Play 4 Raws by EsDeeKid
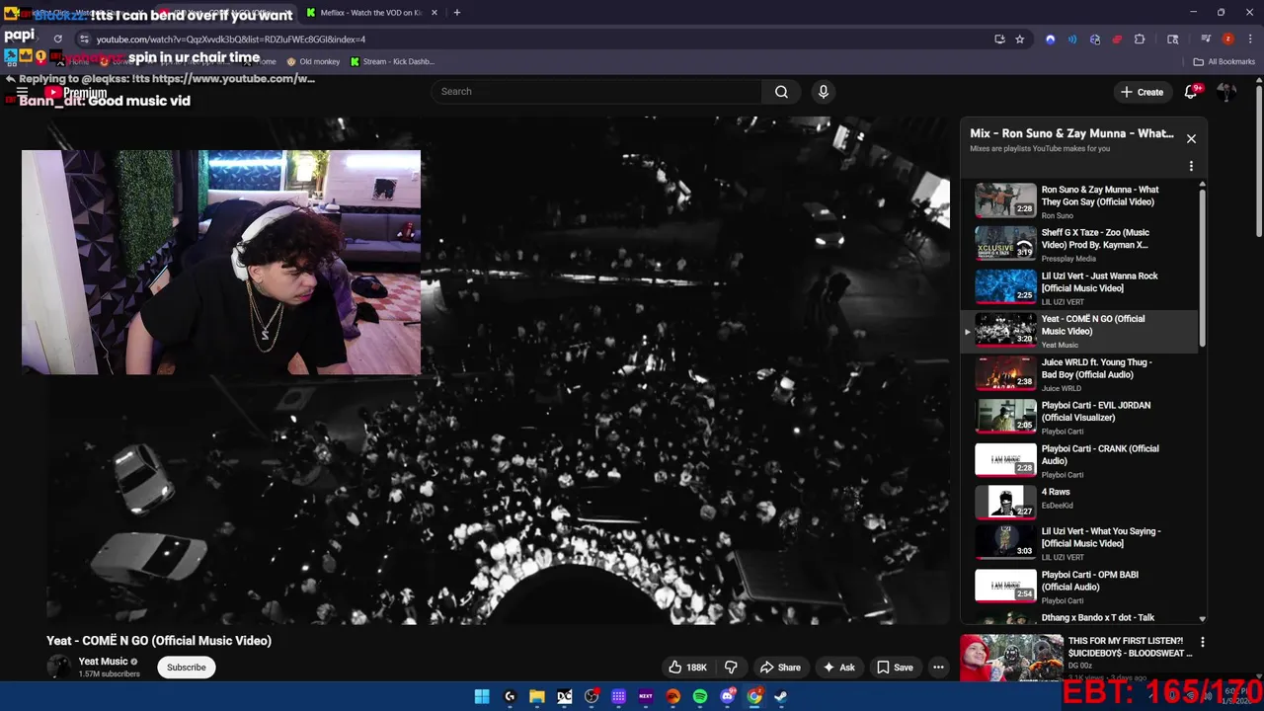Screen dimensions: 1264x711 coord(1080,502)
